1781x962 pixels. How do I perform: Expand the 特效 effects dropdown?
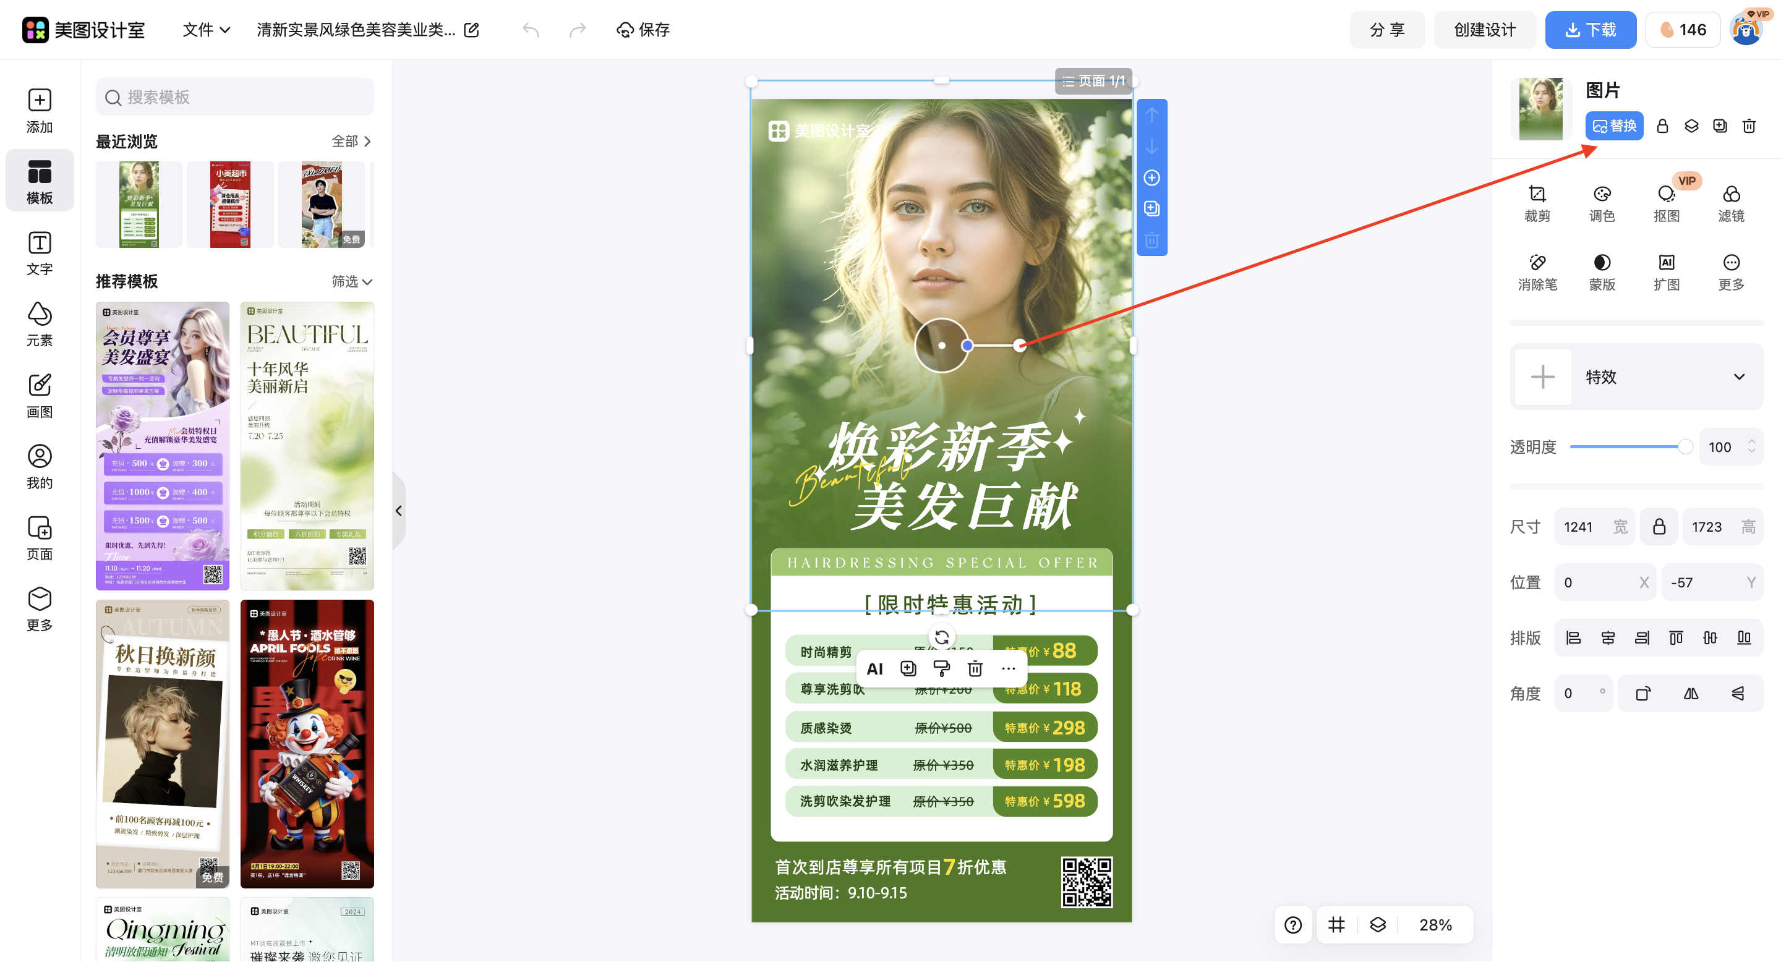coord(1739,377)
